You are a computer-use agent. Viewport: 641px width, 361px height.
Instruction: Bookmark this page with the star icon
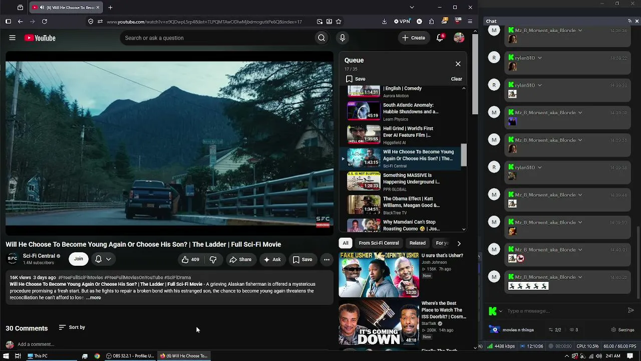339,22
